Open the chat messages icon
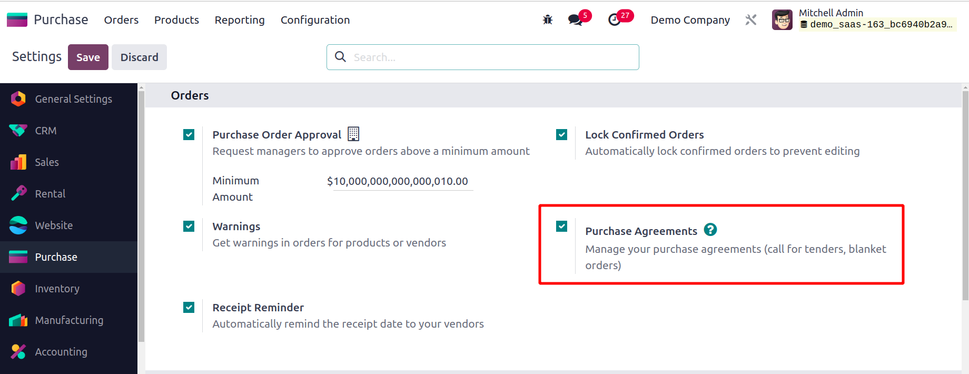Screen dimensions: 969x374 (x=575, y=20)
